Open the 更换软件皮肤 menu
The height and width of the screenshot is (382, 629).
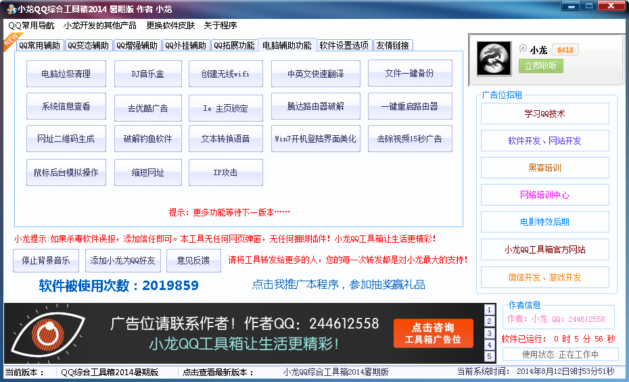170,26
